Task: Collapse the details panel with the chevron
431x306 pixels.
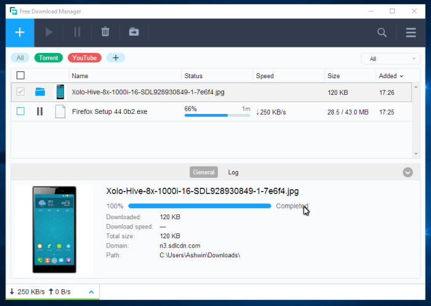Action: (x=408, y=172)
